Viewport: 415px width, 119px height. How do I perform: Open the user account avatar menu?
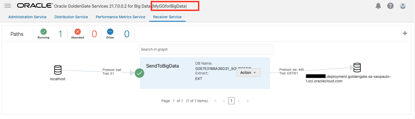coord(403,6)
